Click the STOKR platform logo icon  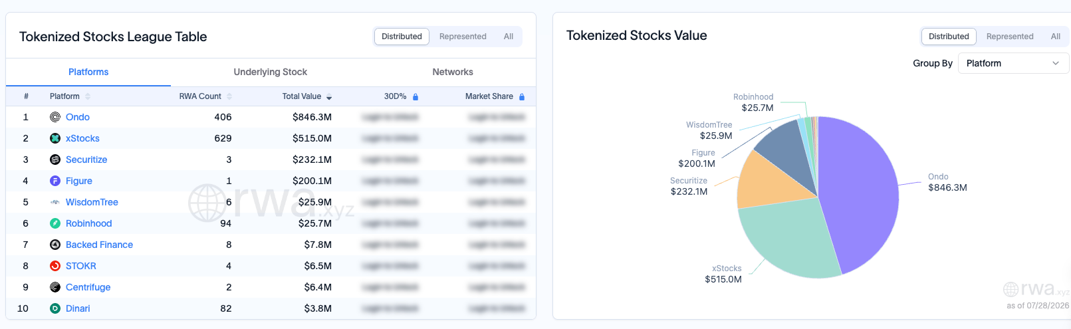[x=55, y=266]
